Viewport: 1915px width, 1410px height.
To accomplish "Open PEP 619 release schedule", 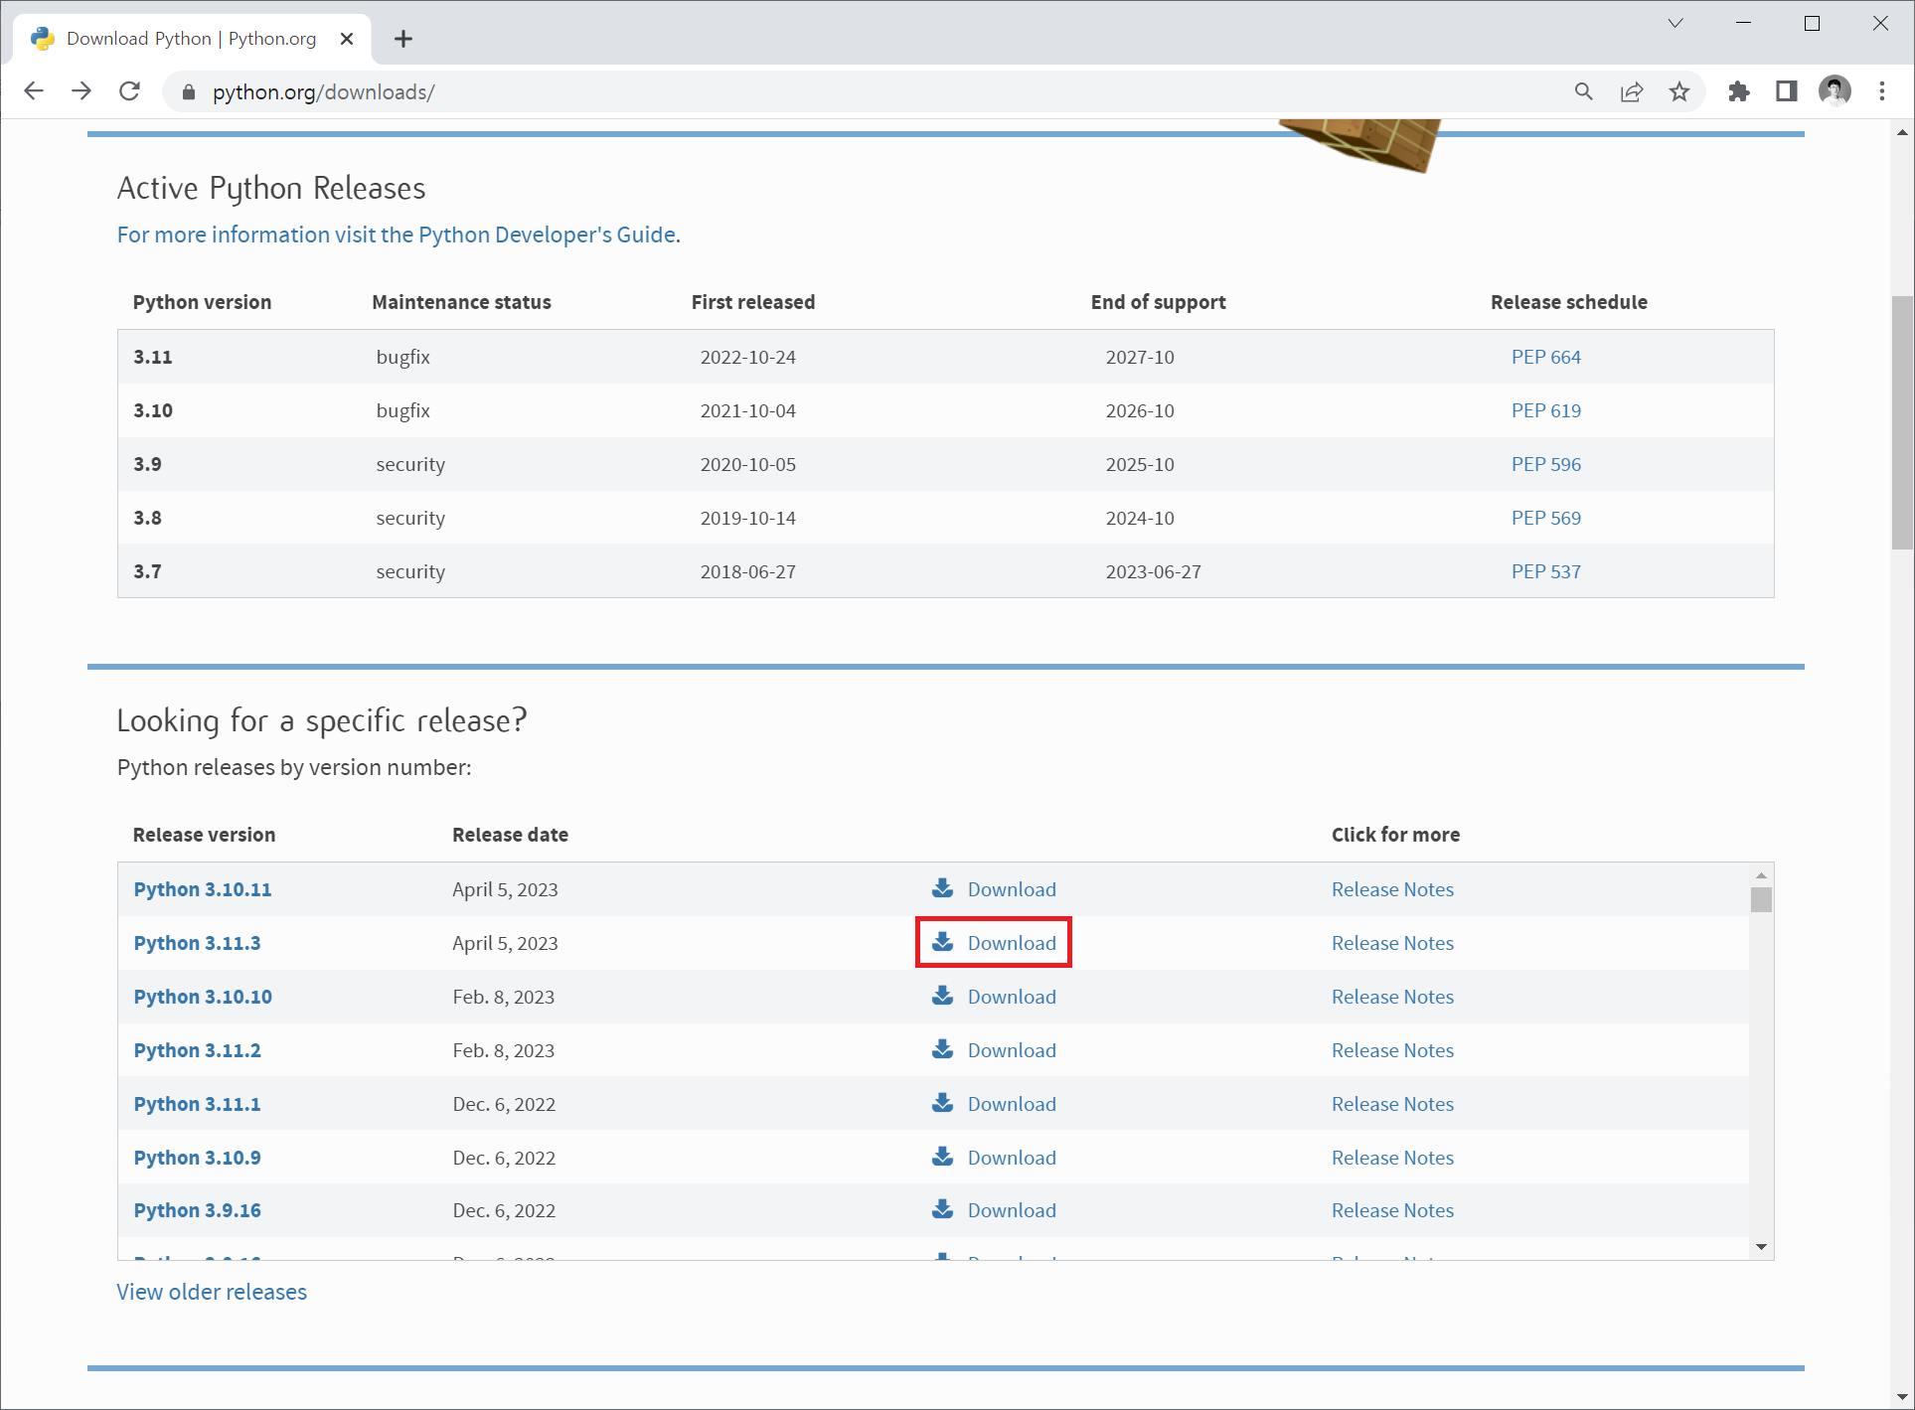I will pyautogui.click(x=1545, y=410).
